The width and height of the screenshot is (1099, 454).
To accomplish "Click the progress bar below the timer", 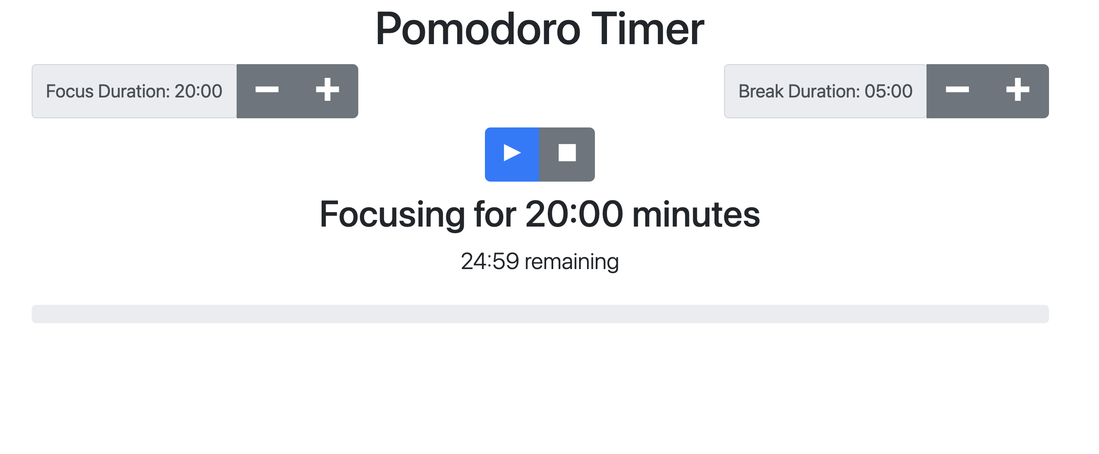I will (x=549, y=314).
